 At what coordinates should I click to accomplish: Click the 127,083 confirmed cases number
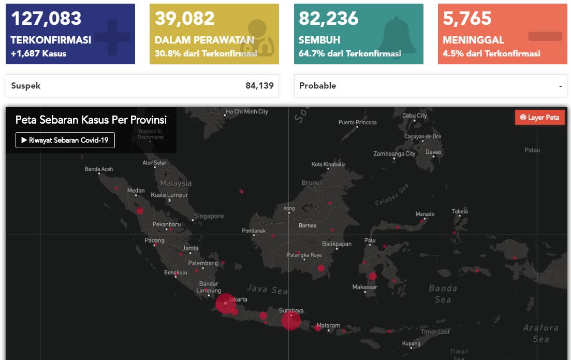coord(46,19)
